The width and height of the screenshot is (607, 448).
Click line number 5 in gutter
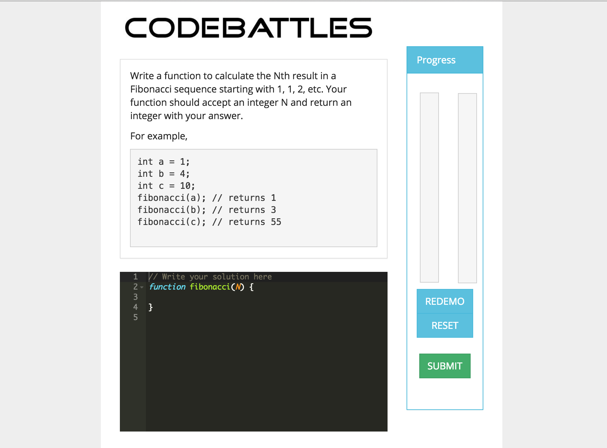pyautogui.click(x=135, y=317)
